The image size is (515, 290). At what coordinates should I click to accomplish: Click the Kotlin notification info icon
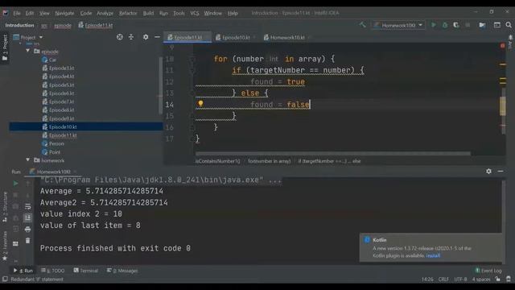(x=367, y=240)
